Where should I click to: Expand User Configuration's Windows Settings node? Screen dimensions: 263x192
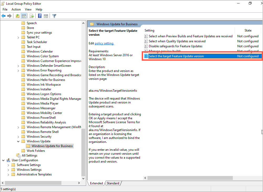click(8, 170)
